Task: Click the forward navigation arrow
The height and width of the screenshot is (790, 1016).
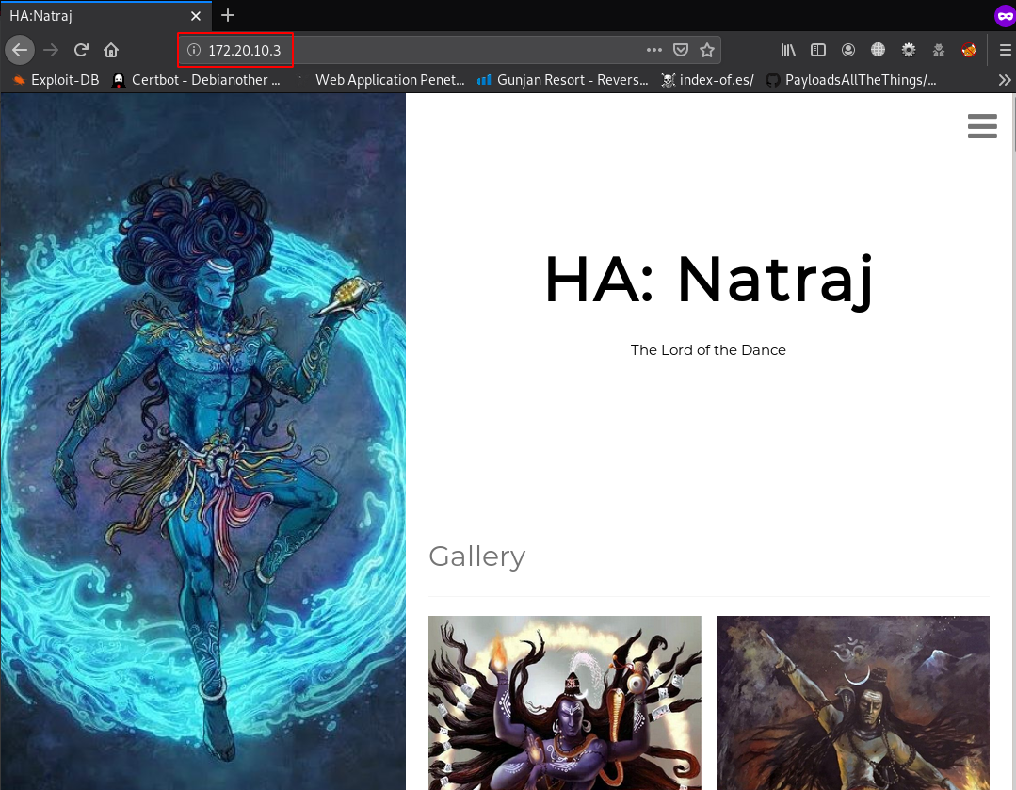Action: 51,50
